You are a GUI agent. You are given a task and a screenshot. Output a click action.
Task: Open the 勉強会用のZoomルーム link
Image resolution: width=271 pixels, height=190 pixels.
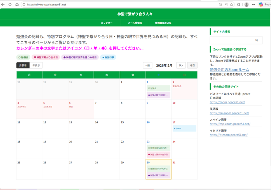click(229, 70)
